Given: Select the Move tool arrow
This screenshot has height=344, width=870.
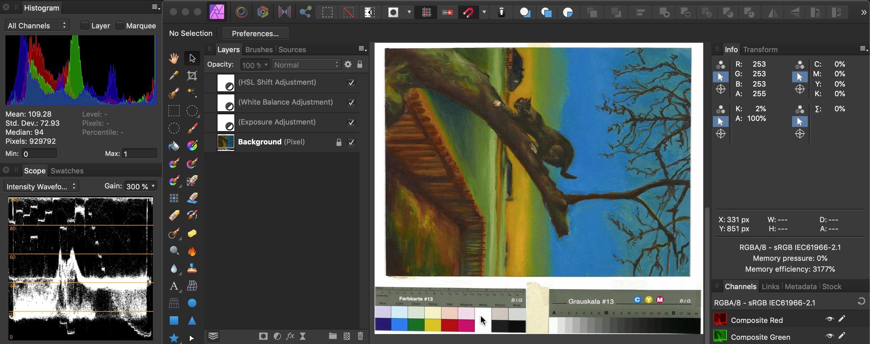Looking at the screenshot, I should tap(192, 58).
